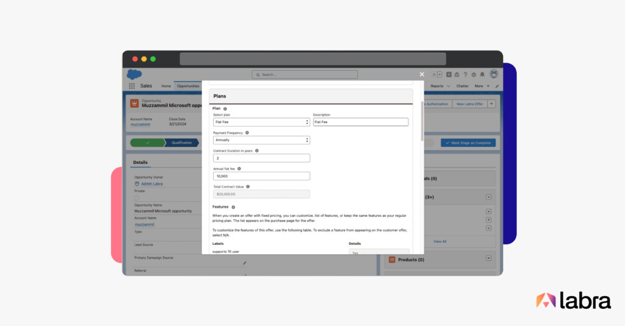625x326 pixels.
Task: Click the Plans section header
Action: [x=311, y=96]
